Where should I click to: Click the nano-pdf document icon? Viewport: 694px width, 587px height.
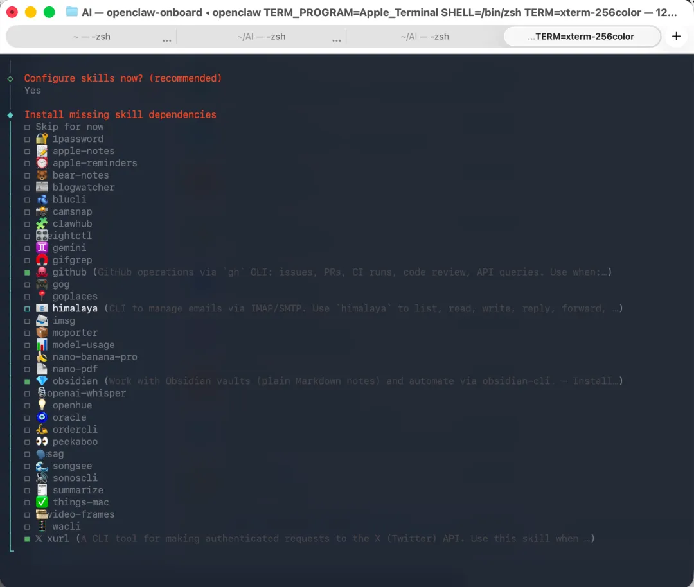coord(42,369)
